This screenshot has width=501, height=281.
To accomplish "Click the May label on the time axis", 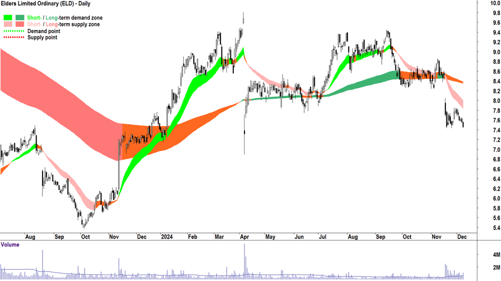I will 271,236.
